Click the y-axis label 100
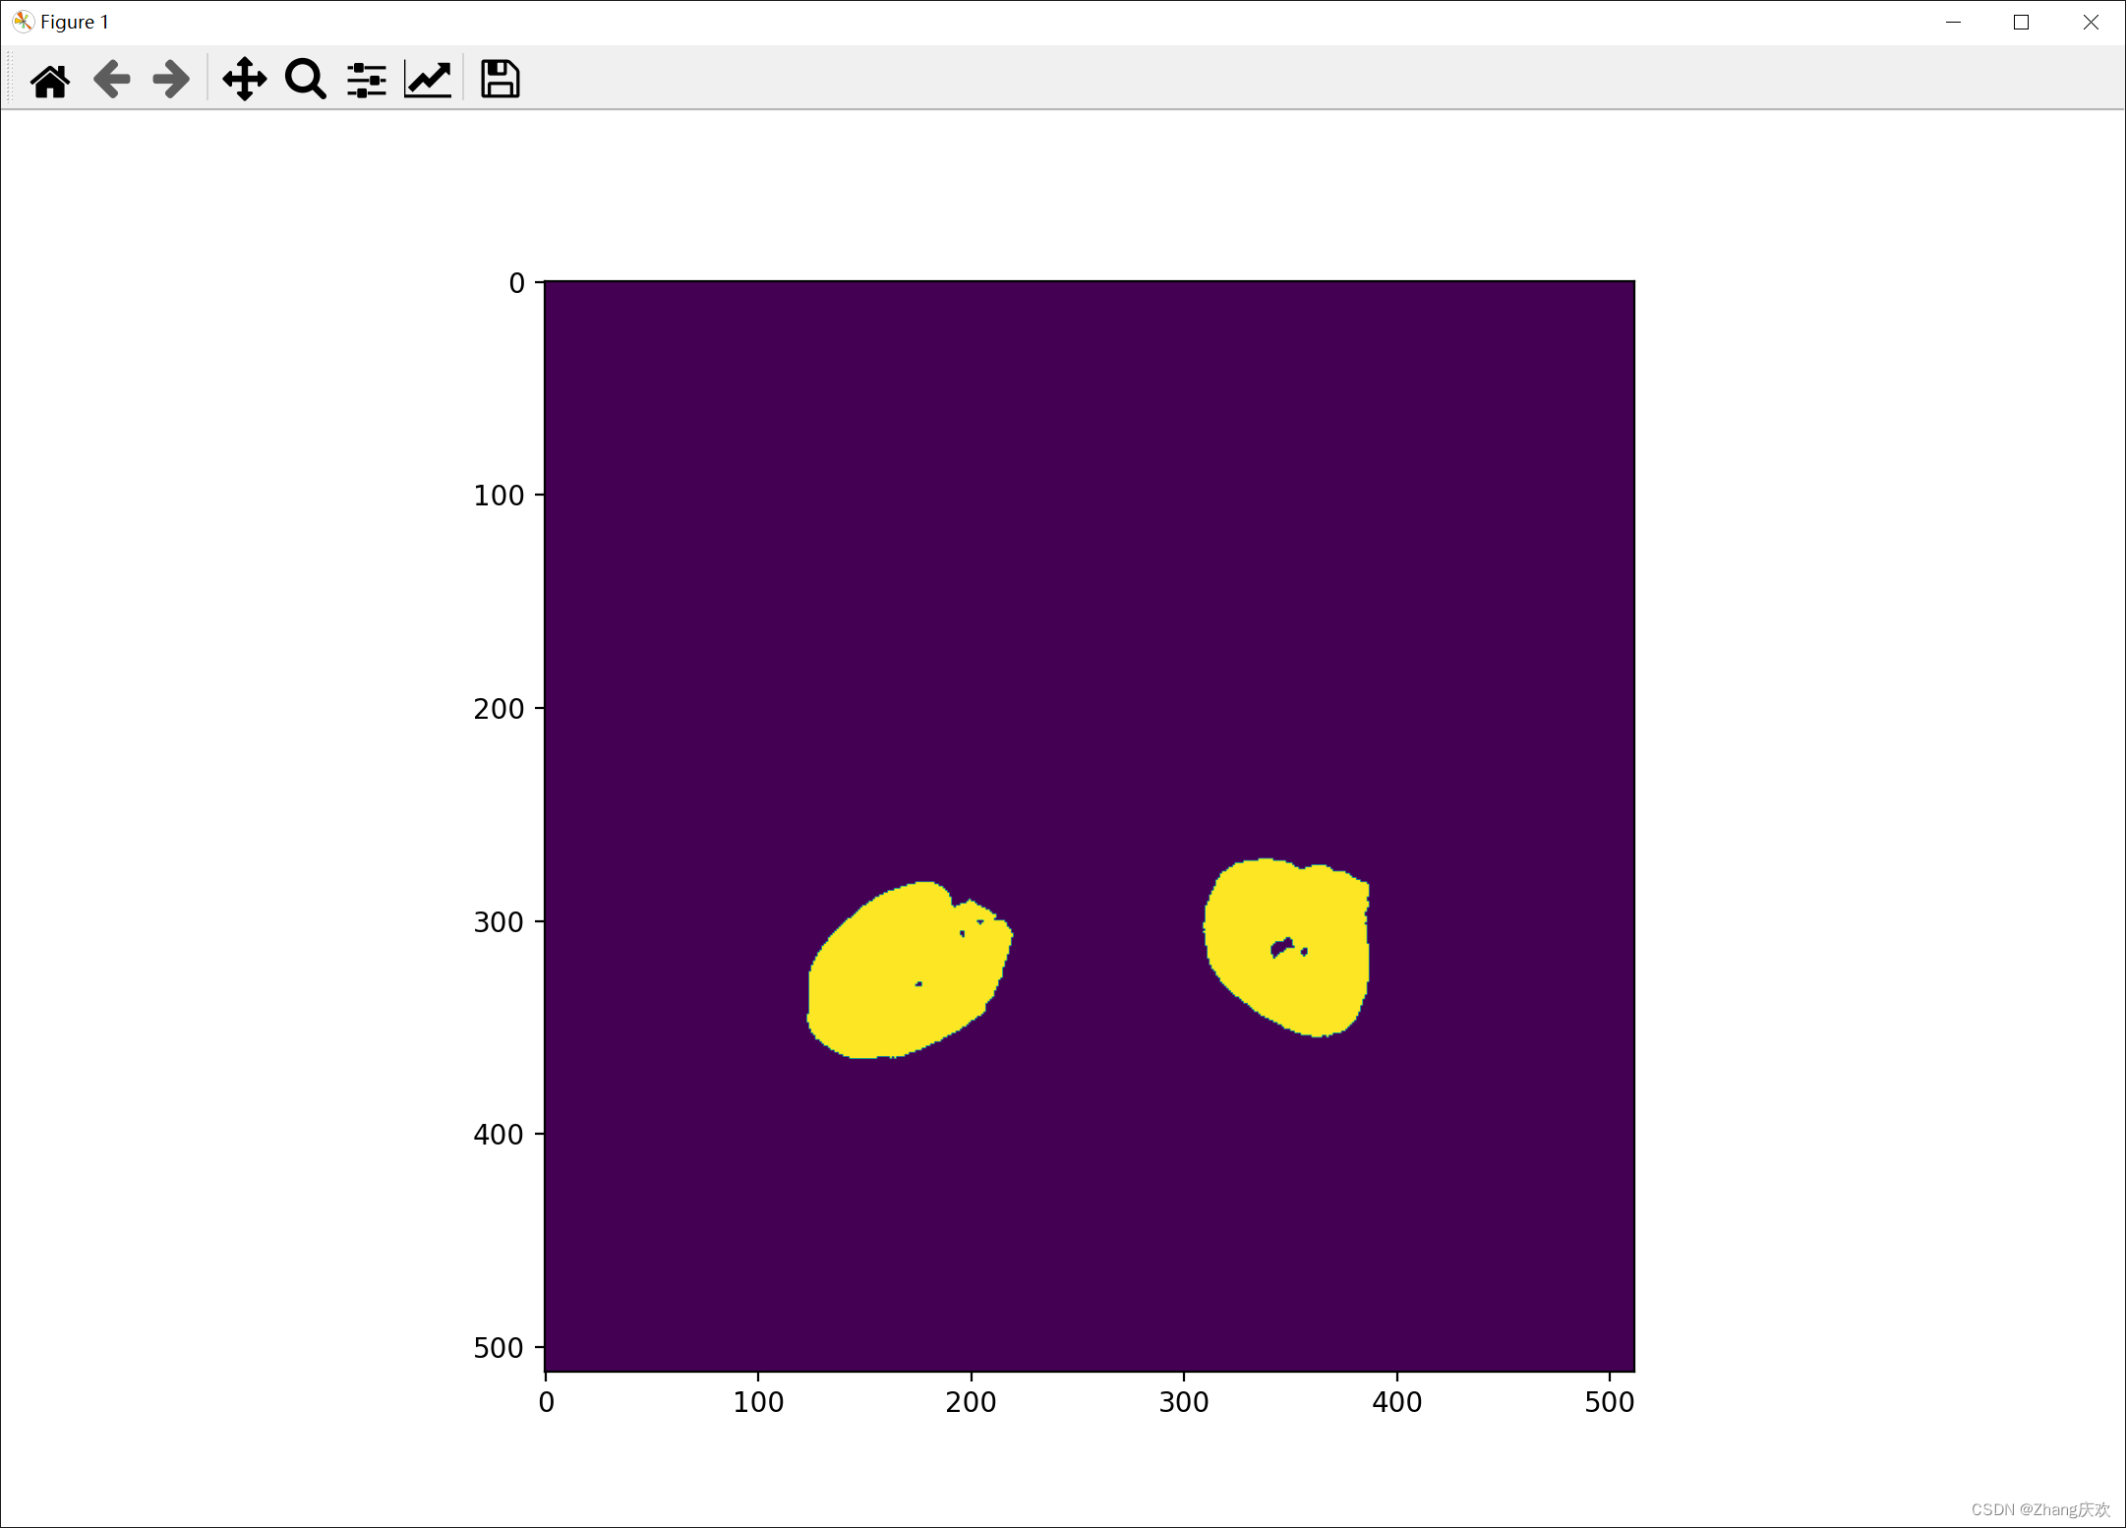The image size is (2126, 1528). coord(499,496)
